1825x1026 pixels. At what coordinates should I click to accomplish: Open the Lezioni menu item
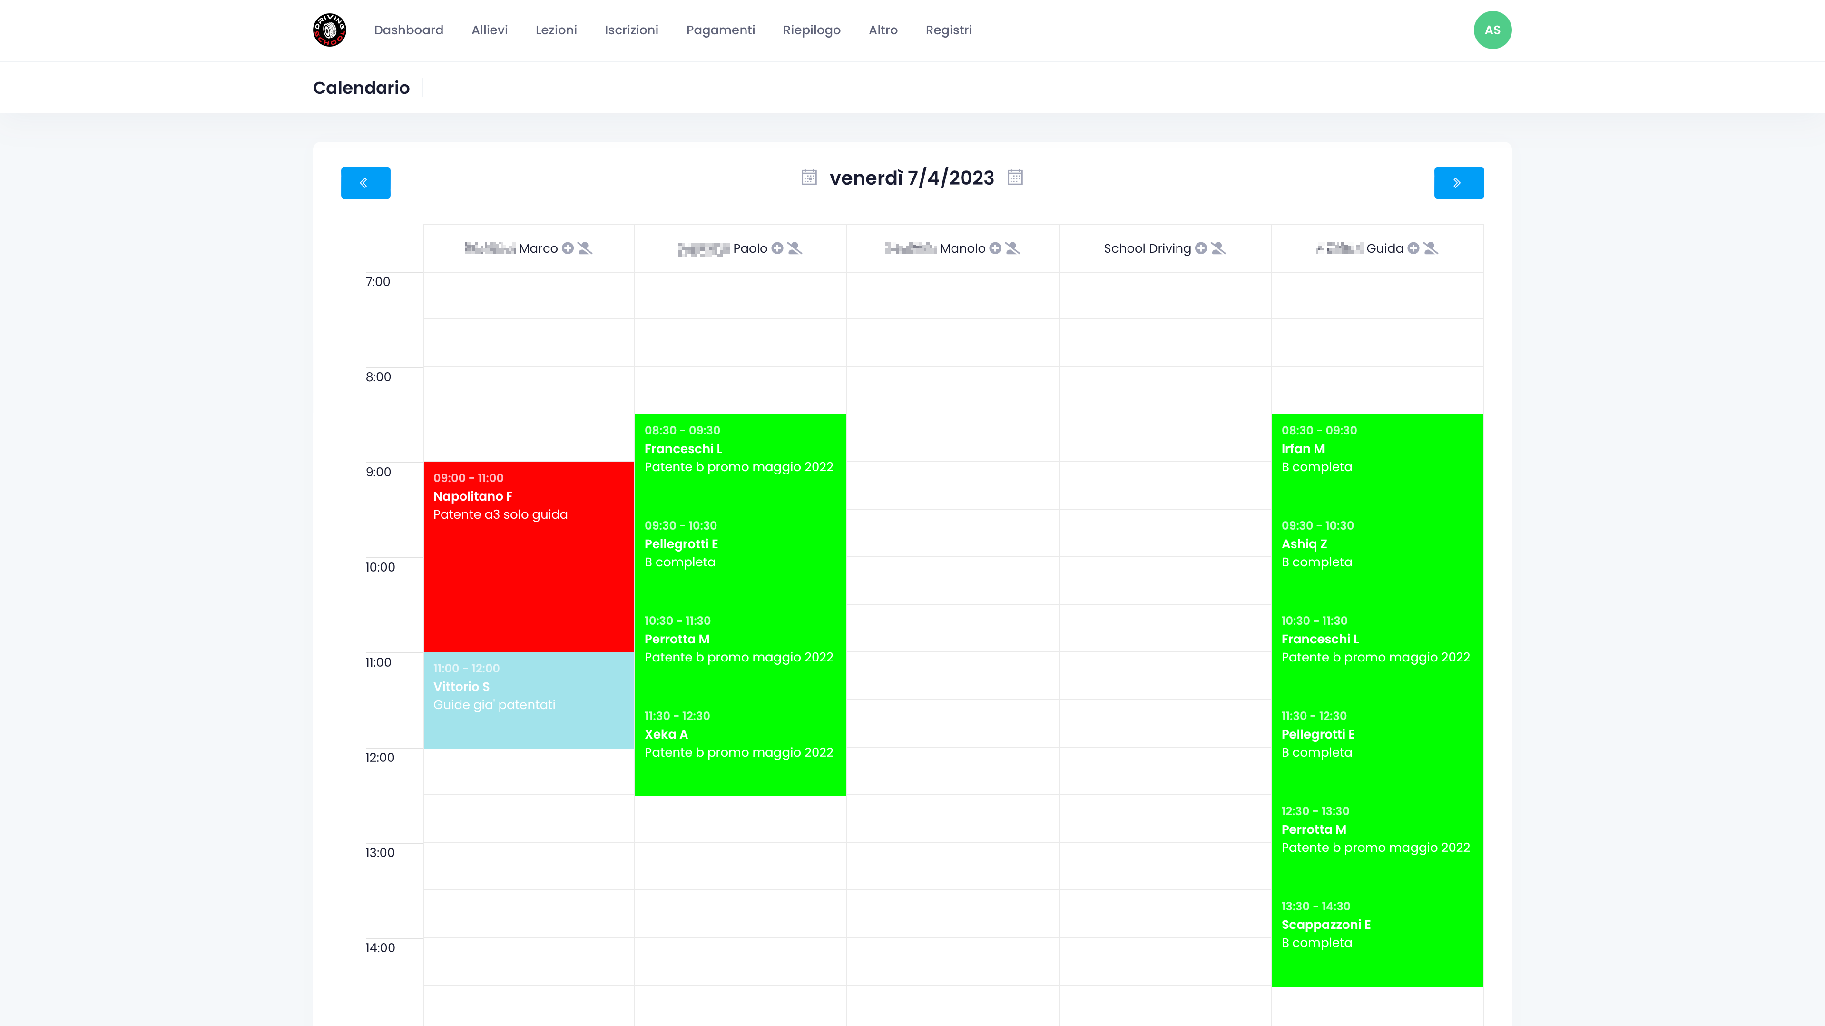click(x=556, y=30)
